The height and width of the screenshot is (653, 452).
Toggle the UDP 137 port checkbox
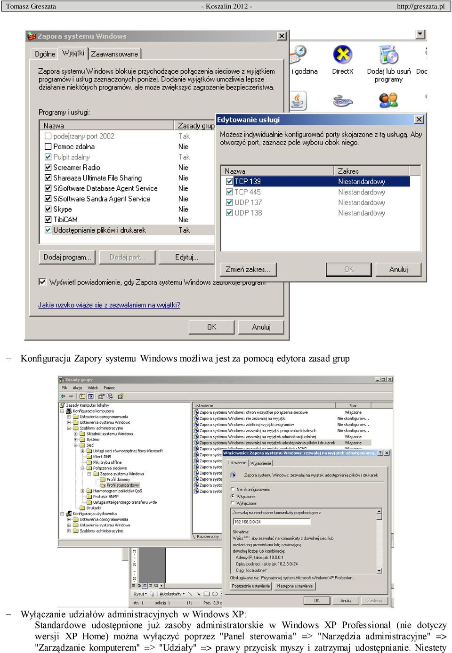point(229,202)
